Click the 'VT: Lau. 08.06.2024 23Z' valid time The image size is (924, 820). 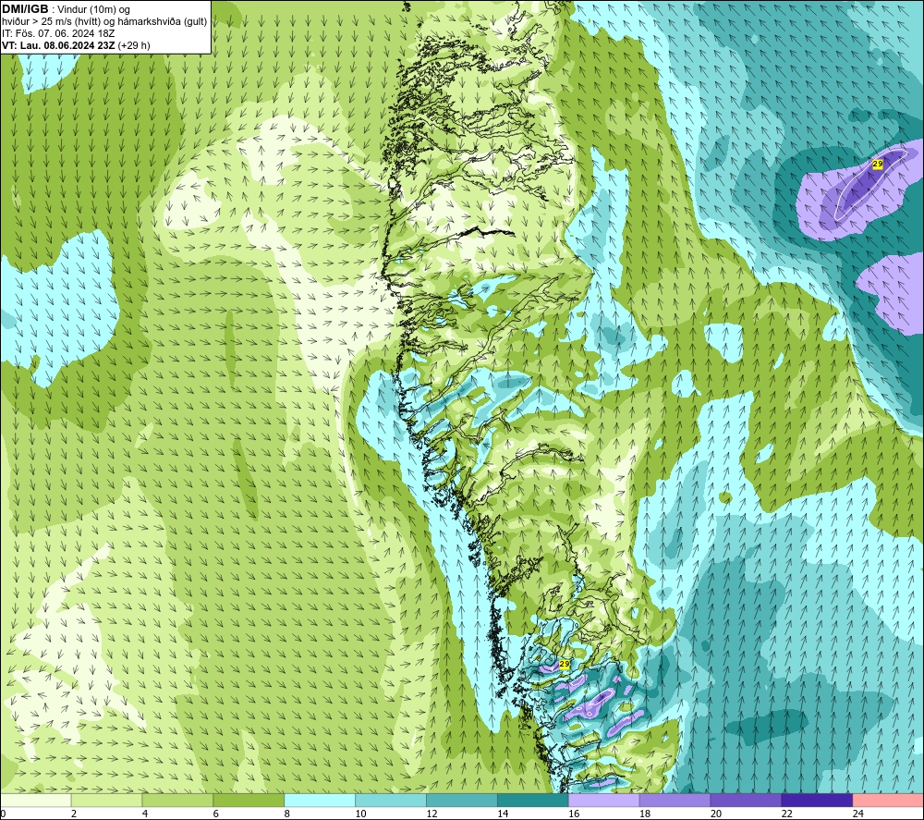coord(58,45)
